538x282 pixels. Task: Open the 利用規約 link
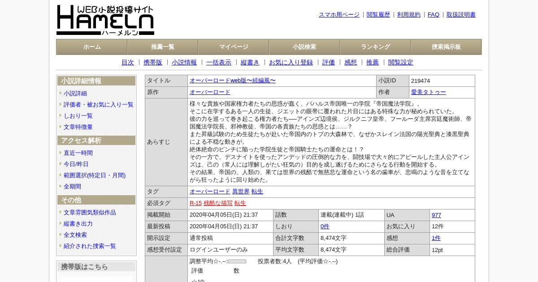pyautogui.click(x=409, y=15)
